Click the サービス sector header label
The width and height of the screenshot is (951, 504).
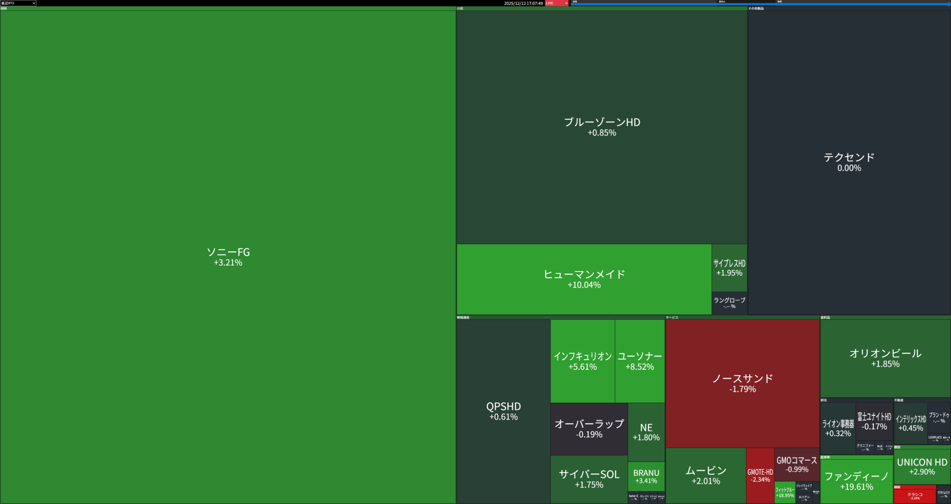(x=672, y=317)
